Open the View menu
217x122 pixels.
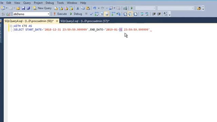click(x=17, y=3)
